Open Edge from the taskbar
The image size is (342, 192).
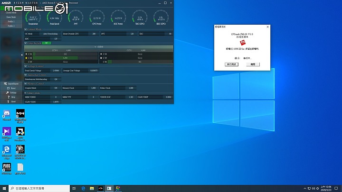[83, 188]
